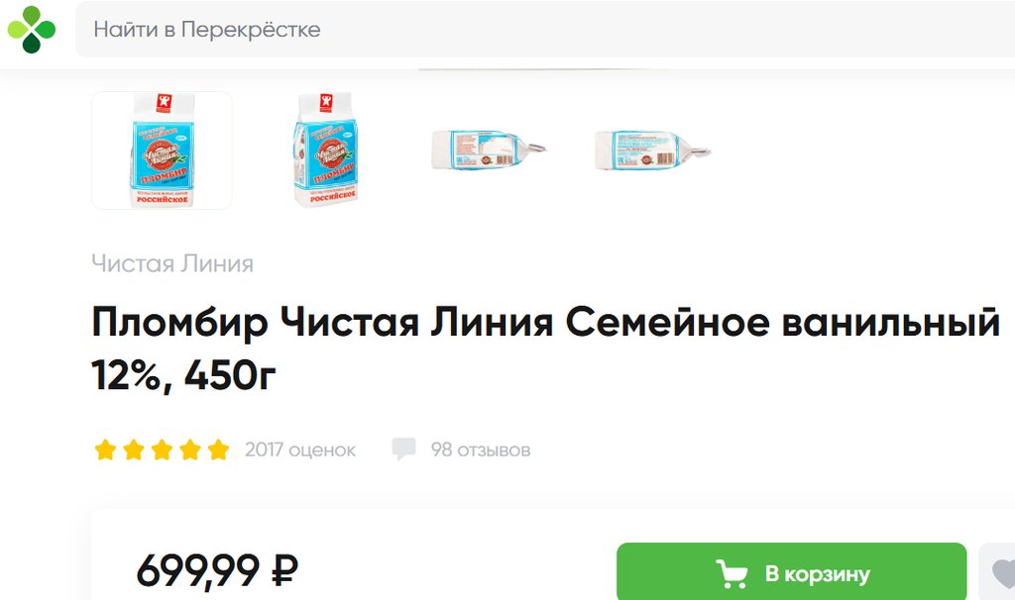This screenshot has height=600, width=1015.
Task: Select the third thumbnail showing package lying down
Action: click(x=489, y=150)
